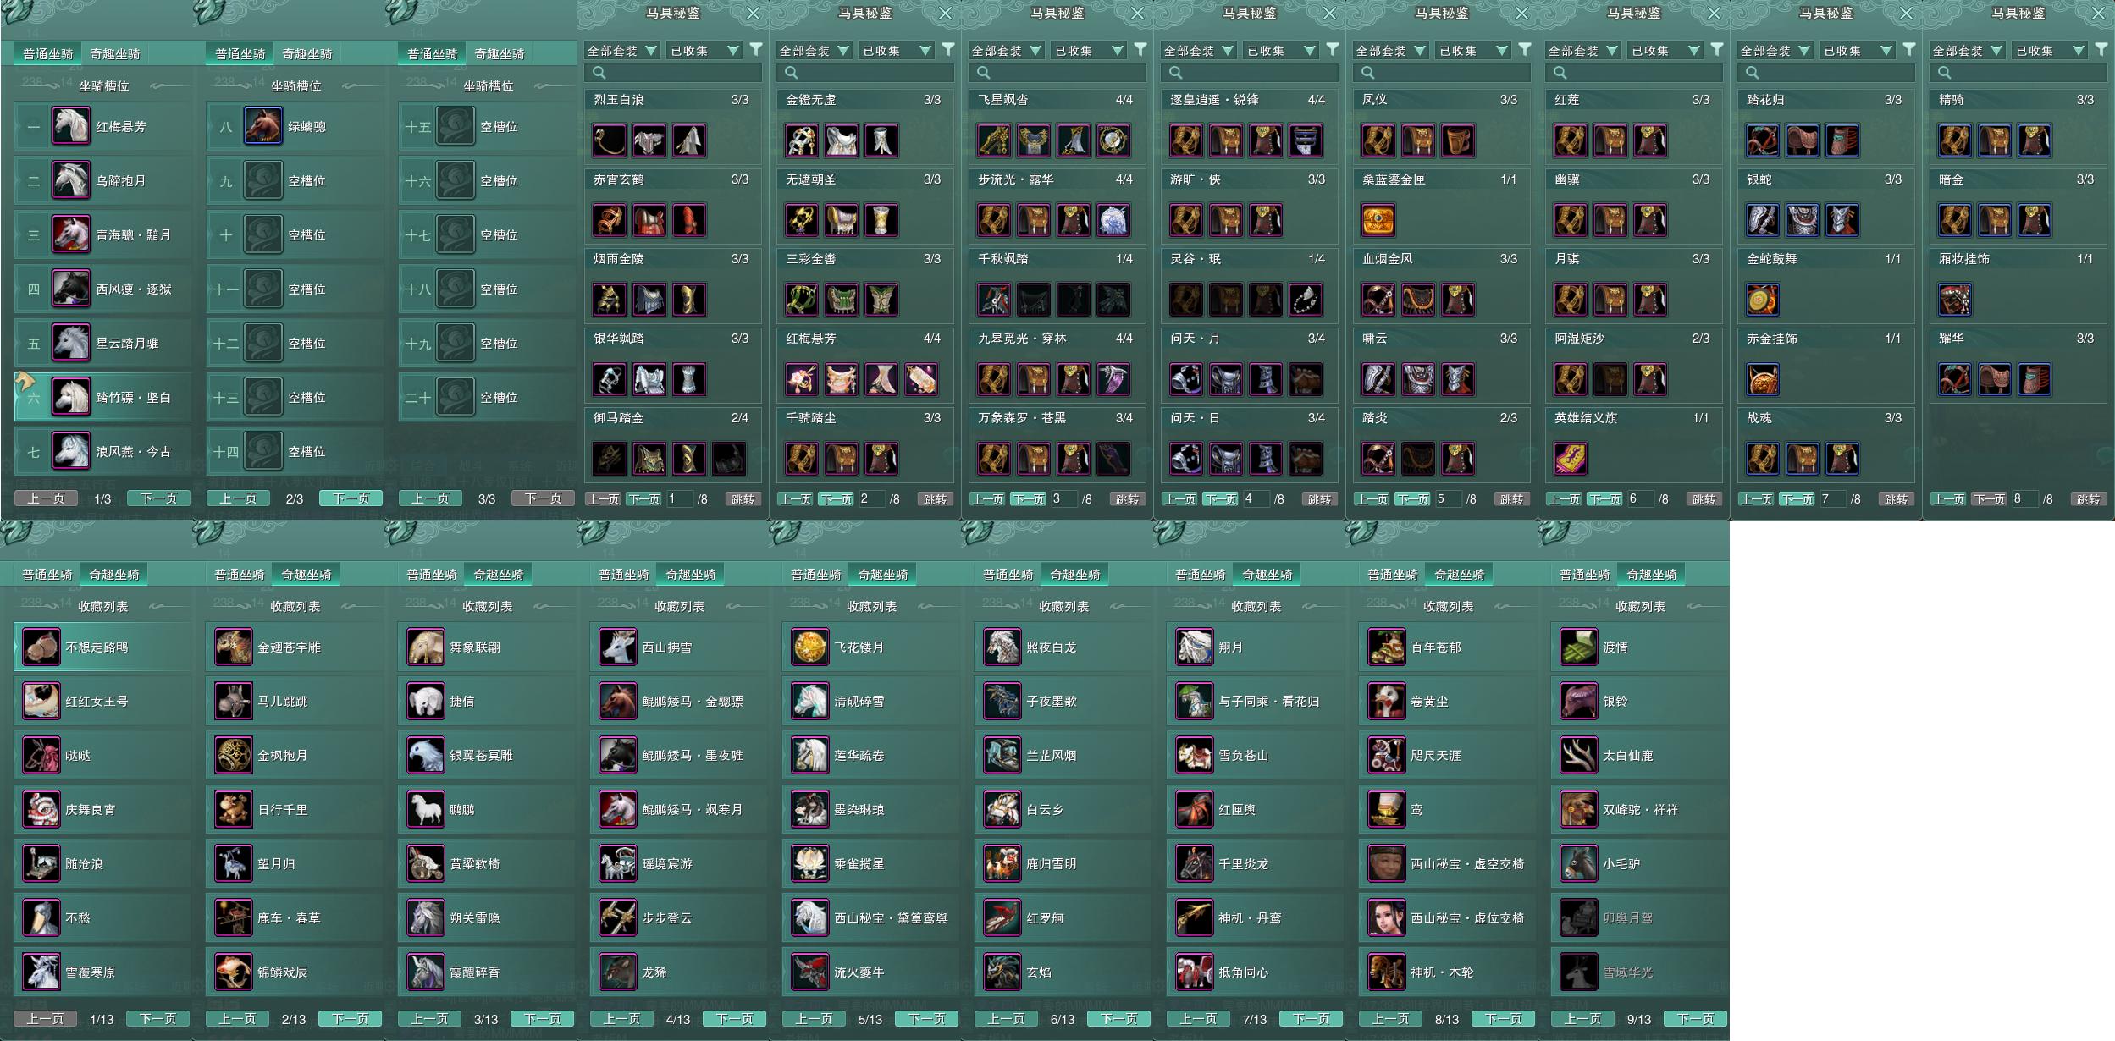Click 双峰驼·祥祥 list row

(x=1639, y=809)
